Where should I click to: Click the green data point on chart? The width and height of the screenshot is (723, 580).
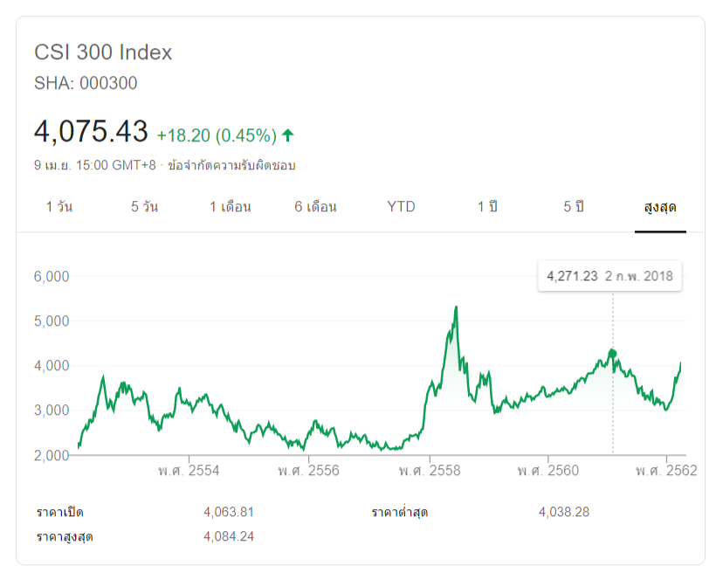click(x=613, y=354)
